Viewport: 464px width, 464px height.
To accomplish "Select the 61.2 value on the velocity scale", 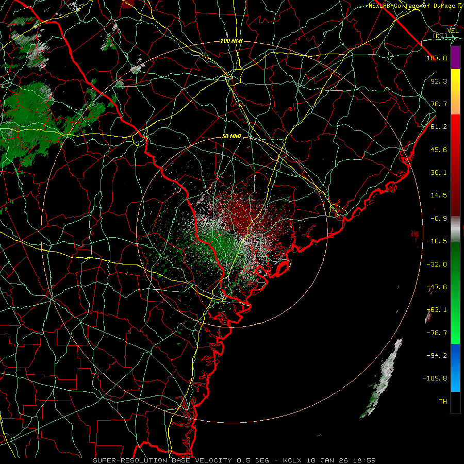I will 439,127.
